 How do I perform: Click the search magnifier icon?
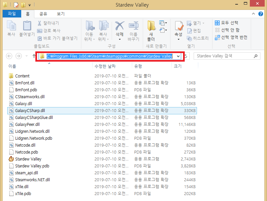[255, 56]
